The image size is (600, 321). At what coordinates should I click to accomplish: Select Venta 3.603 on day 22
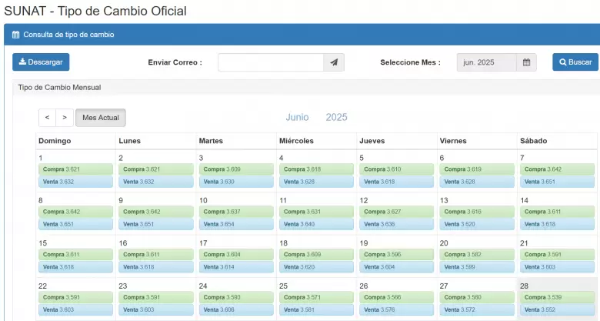(x=75, y=309)
